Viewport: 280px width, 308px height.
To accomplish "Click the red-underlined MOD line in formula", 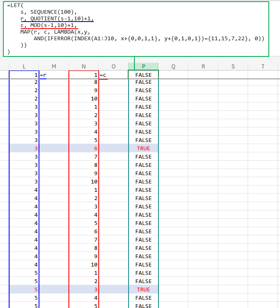I will 49,25.
